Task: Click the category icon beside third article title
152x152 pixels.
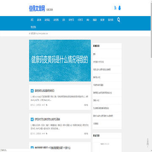Action: [x=32, y=148]
